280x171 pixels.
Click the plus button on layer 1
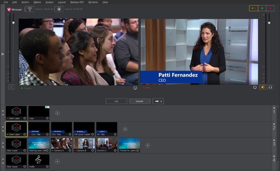pos(57,113)
